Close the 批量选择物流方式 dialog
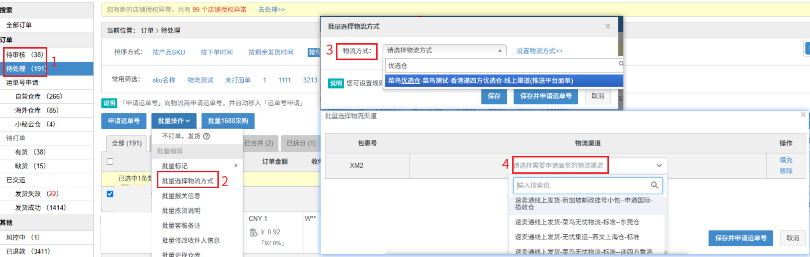Image resolution: width=810 pixels, height=257 pixels. [608, 26]
